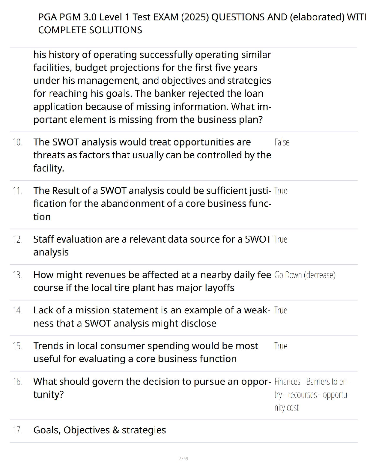Screen dimensions: 367x475
Task: Select the 'True' answer for question 15
Action: click(281, 346)
